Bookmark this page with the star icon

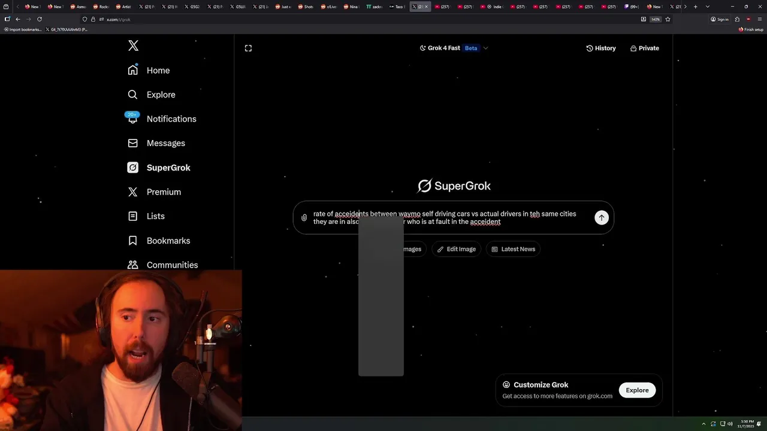668,19
